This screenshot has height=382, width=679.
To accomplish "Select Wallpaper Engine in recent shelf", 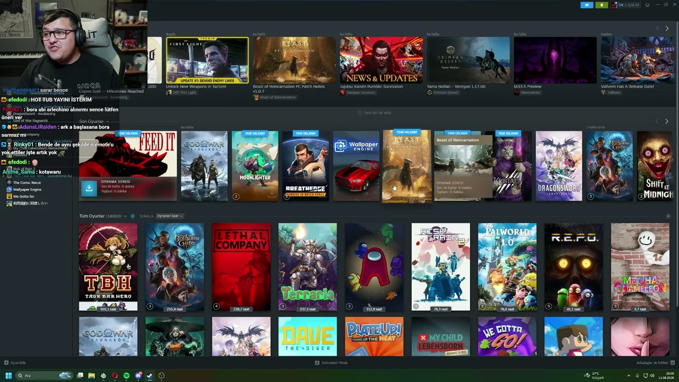I will tap(356, 166).
